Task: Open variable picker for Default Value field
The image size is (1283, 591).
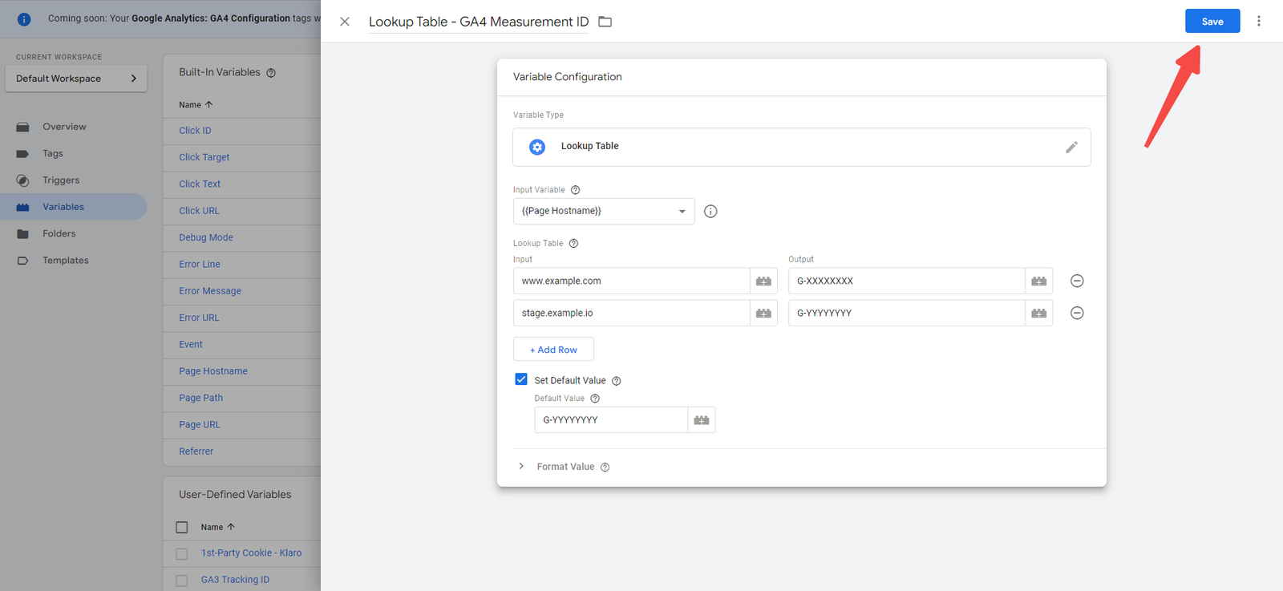Action: pos(702,420)
